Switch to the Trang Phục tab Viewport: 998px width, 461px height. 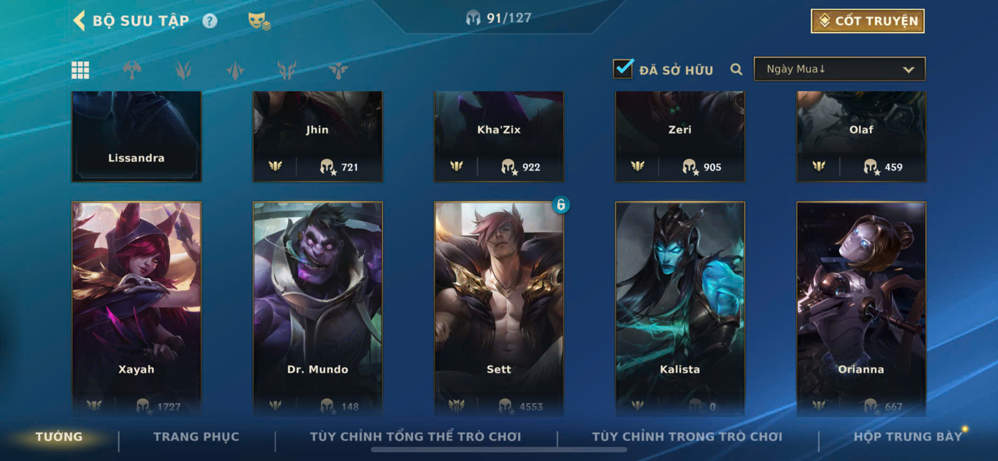click(196, 437)
